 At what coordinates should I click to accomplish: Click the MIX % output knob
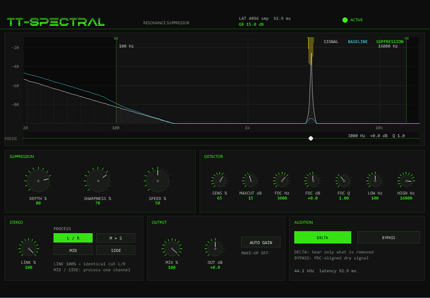pos(172,248)
